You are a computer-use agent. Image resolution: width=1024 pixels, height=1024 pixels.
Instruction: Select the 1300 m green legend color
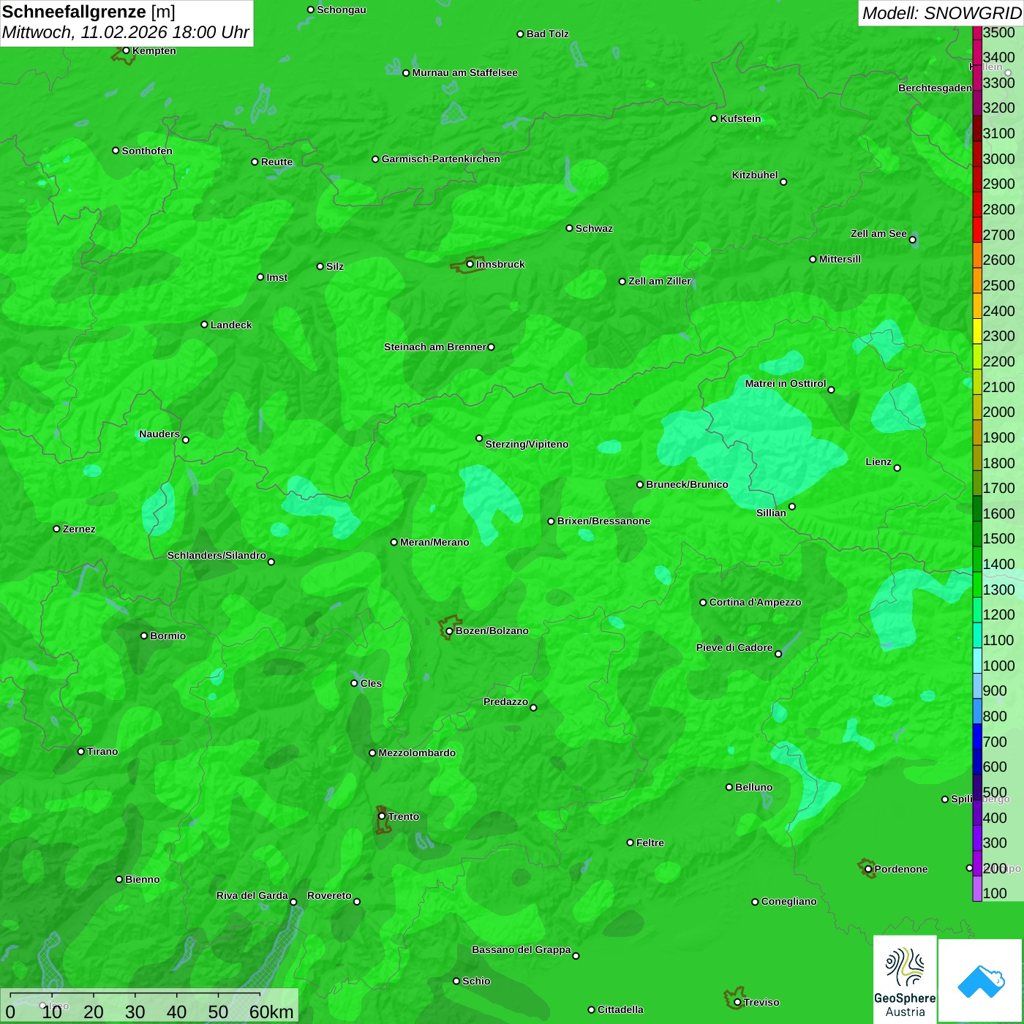pos(977,584)
